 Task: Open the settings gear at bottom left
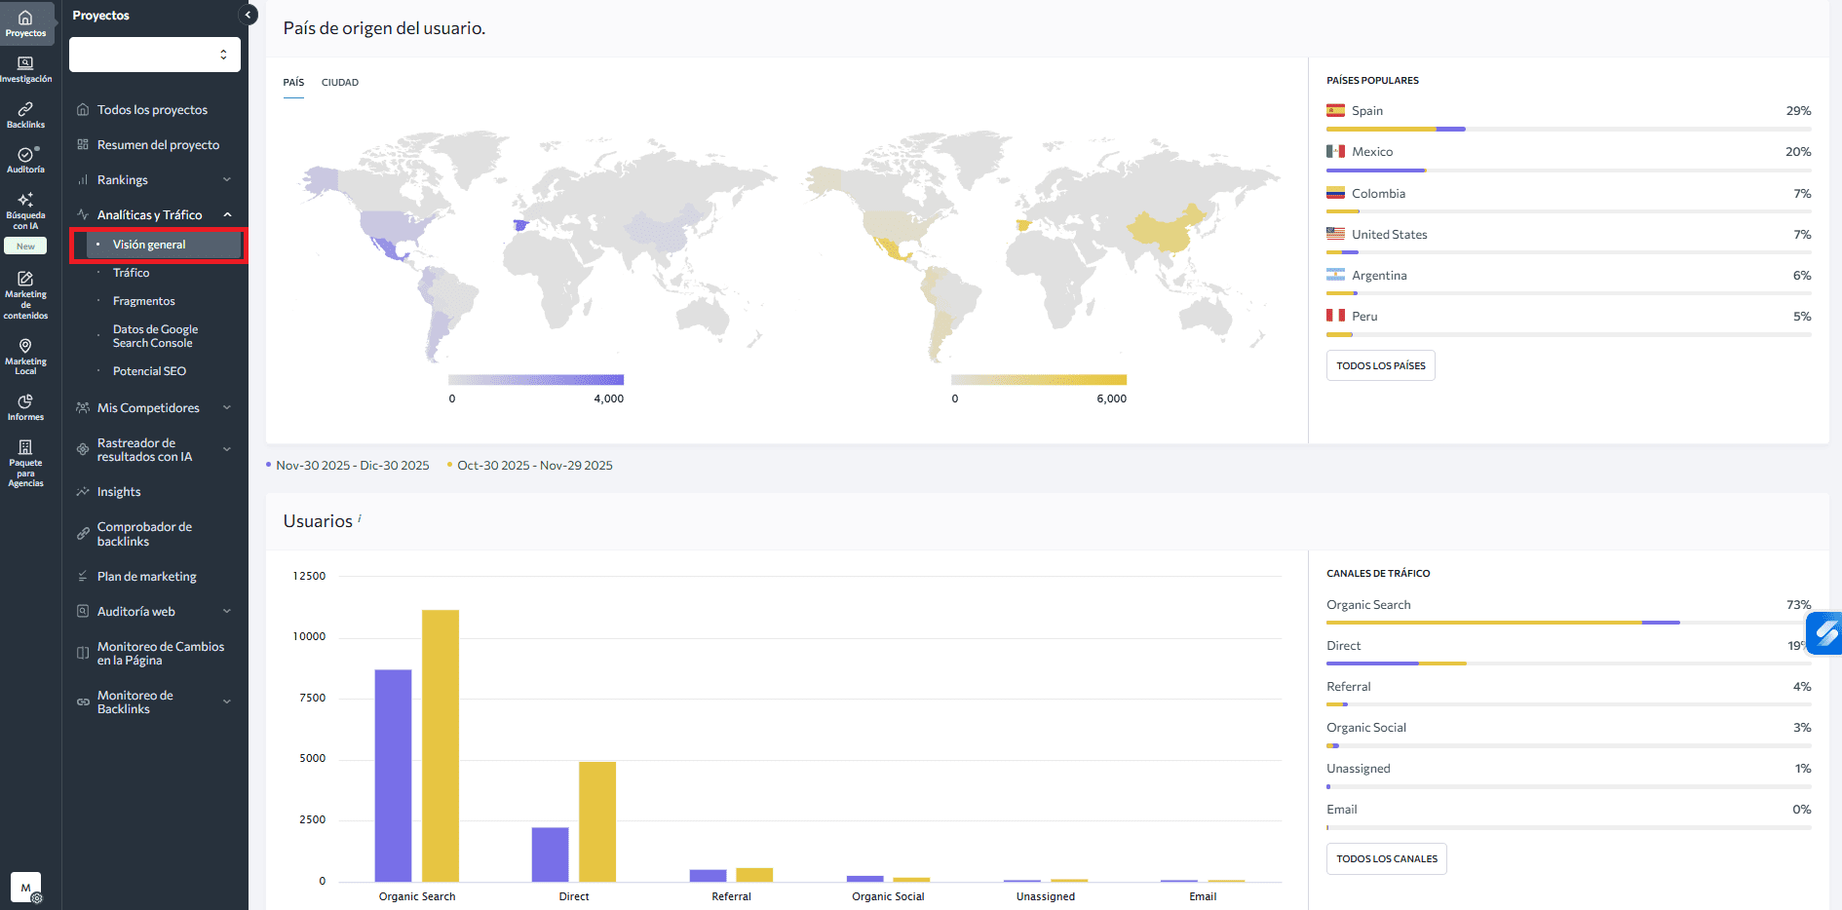click(x=37, y=900)
